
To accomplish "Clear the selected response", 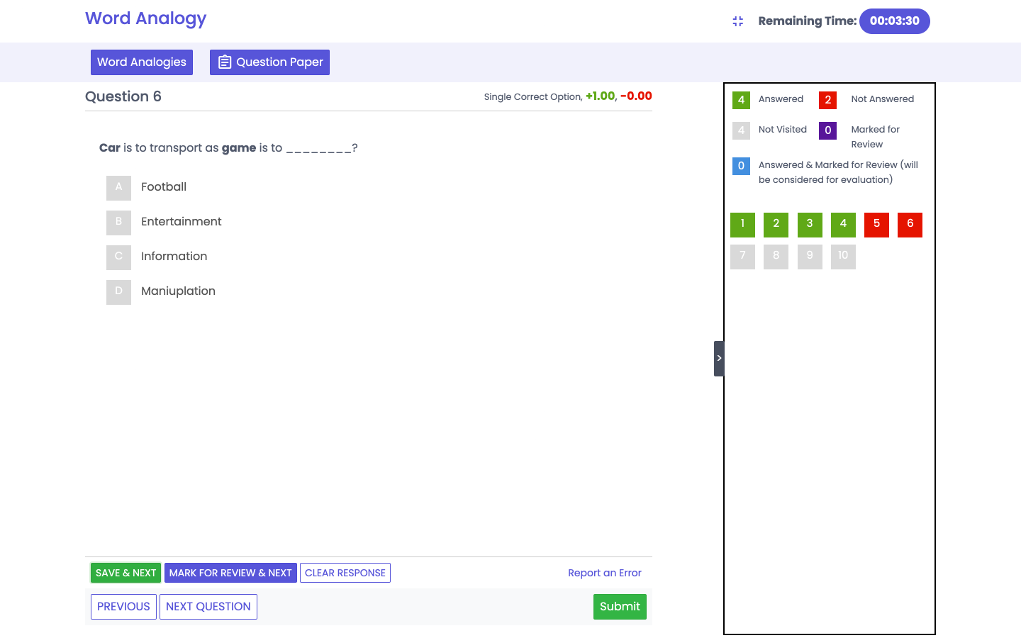I will (x=345, y=573).
